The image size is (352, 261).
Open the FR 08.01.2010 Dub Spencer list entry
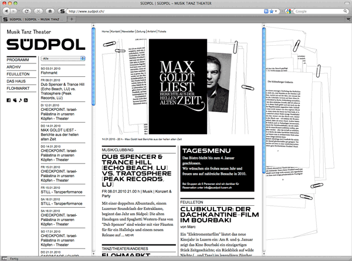point(63,91)
